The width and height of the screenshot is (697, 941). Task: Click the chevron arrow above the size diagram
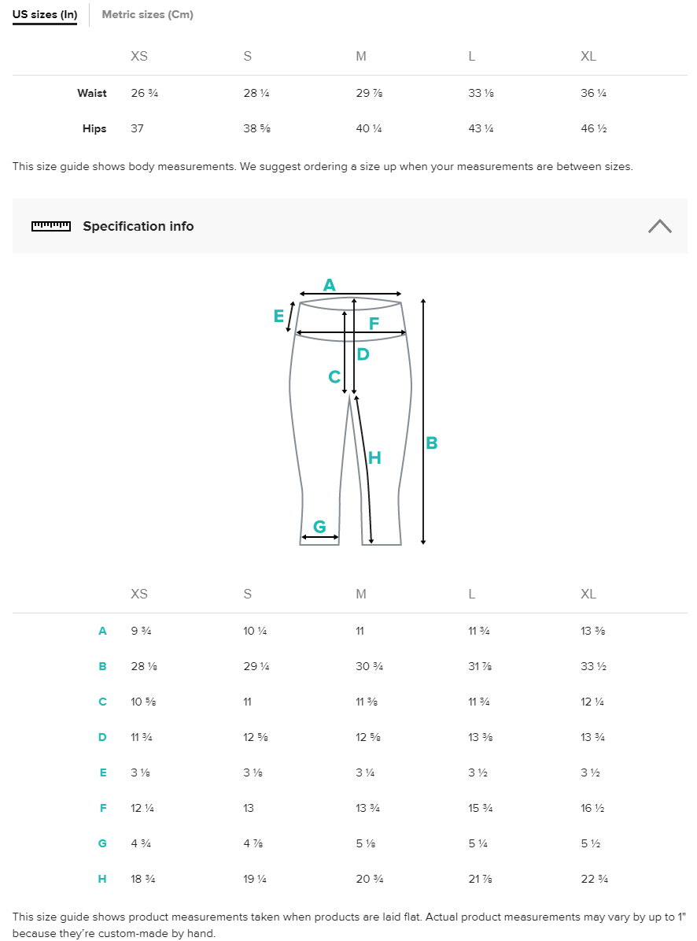pyautogui.click(x=660, y=226)
